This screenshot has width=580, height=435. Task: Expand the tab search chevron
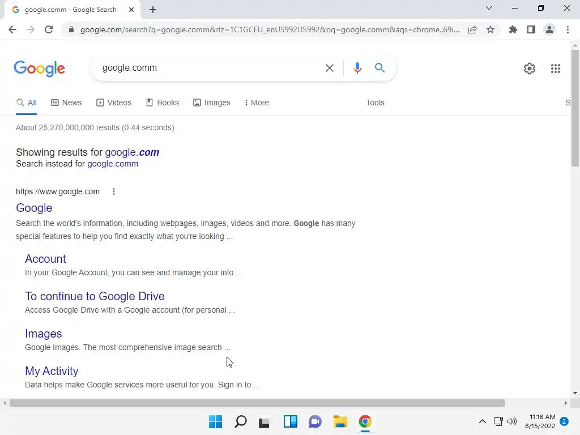tap(489, 8)
